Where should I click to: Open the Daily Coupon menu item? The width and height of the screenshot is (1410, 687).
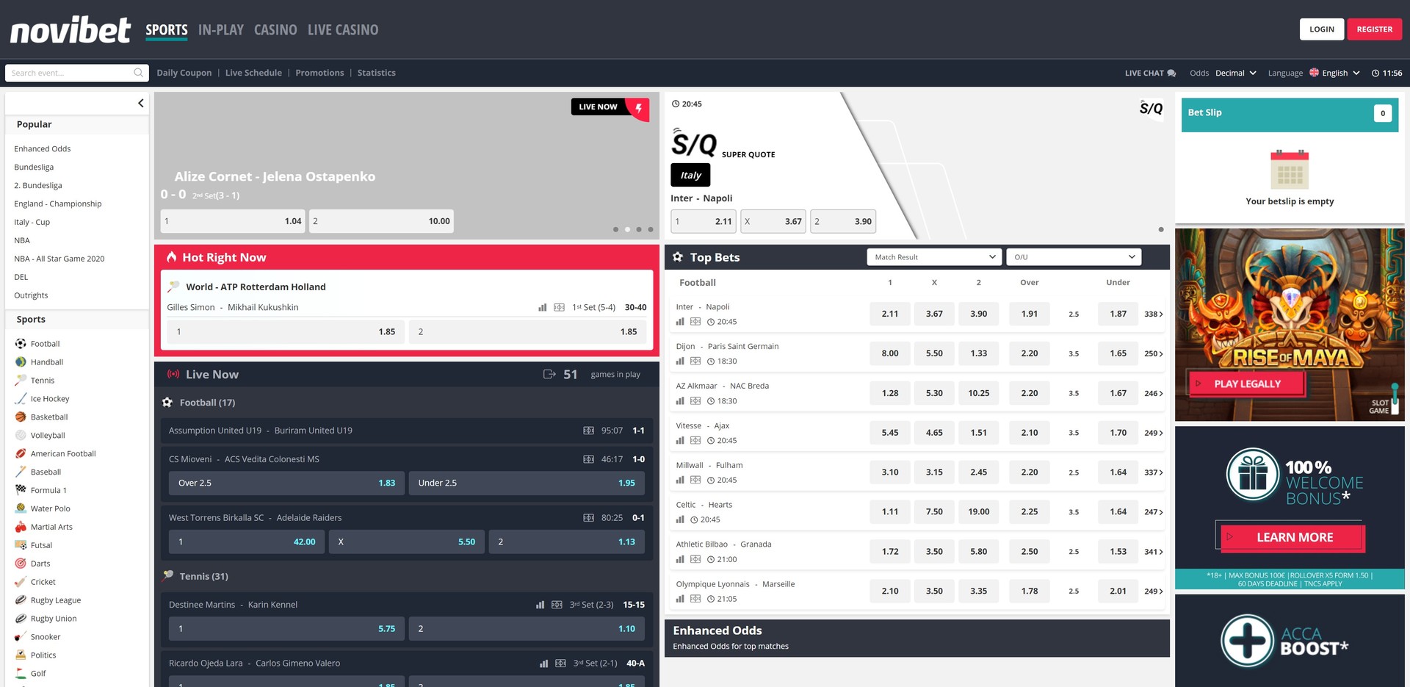184,73
